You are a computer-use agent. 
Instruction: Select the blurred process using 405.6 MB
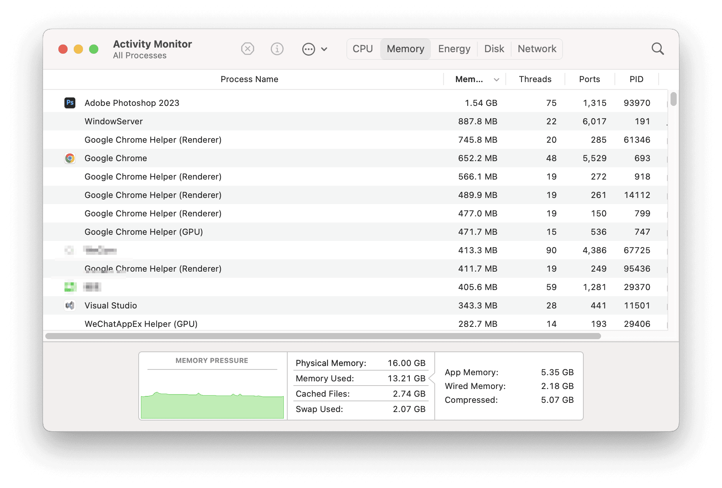pos(355,287)
